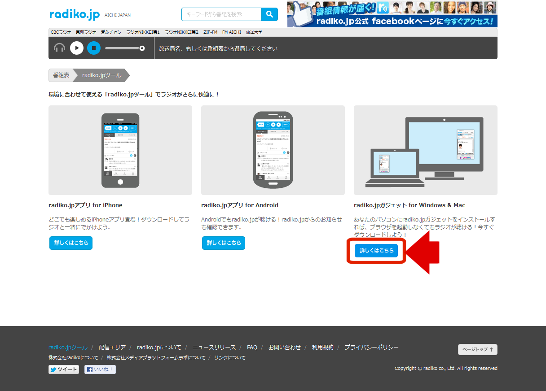
Task: Adjust the volume slider knob
Action: point(142,48)
